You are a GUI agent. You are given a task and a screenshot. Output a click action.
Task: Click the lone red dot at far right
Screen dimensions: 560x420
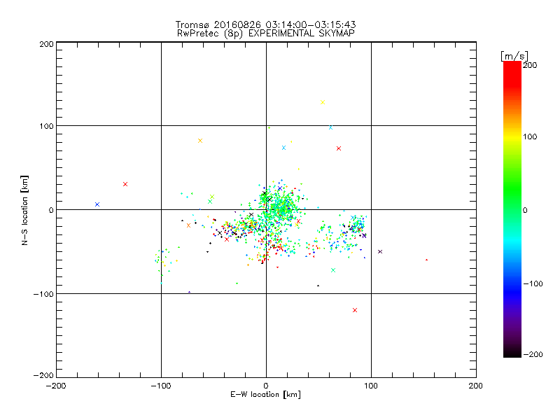[x=427, y=260]
